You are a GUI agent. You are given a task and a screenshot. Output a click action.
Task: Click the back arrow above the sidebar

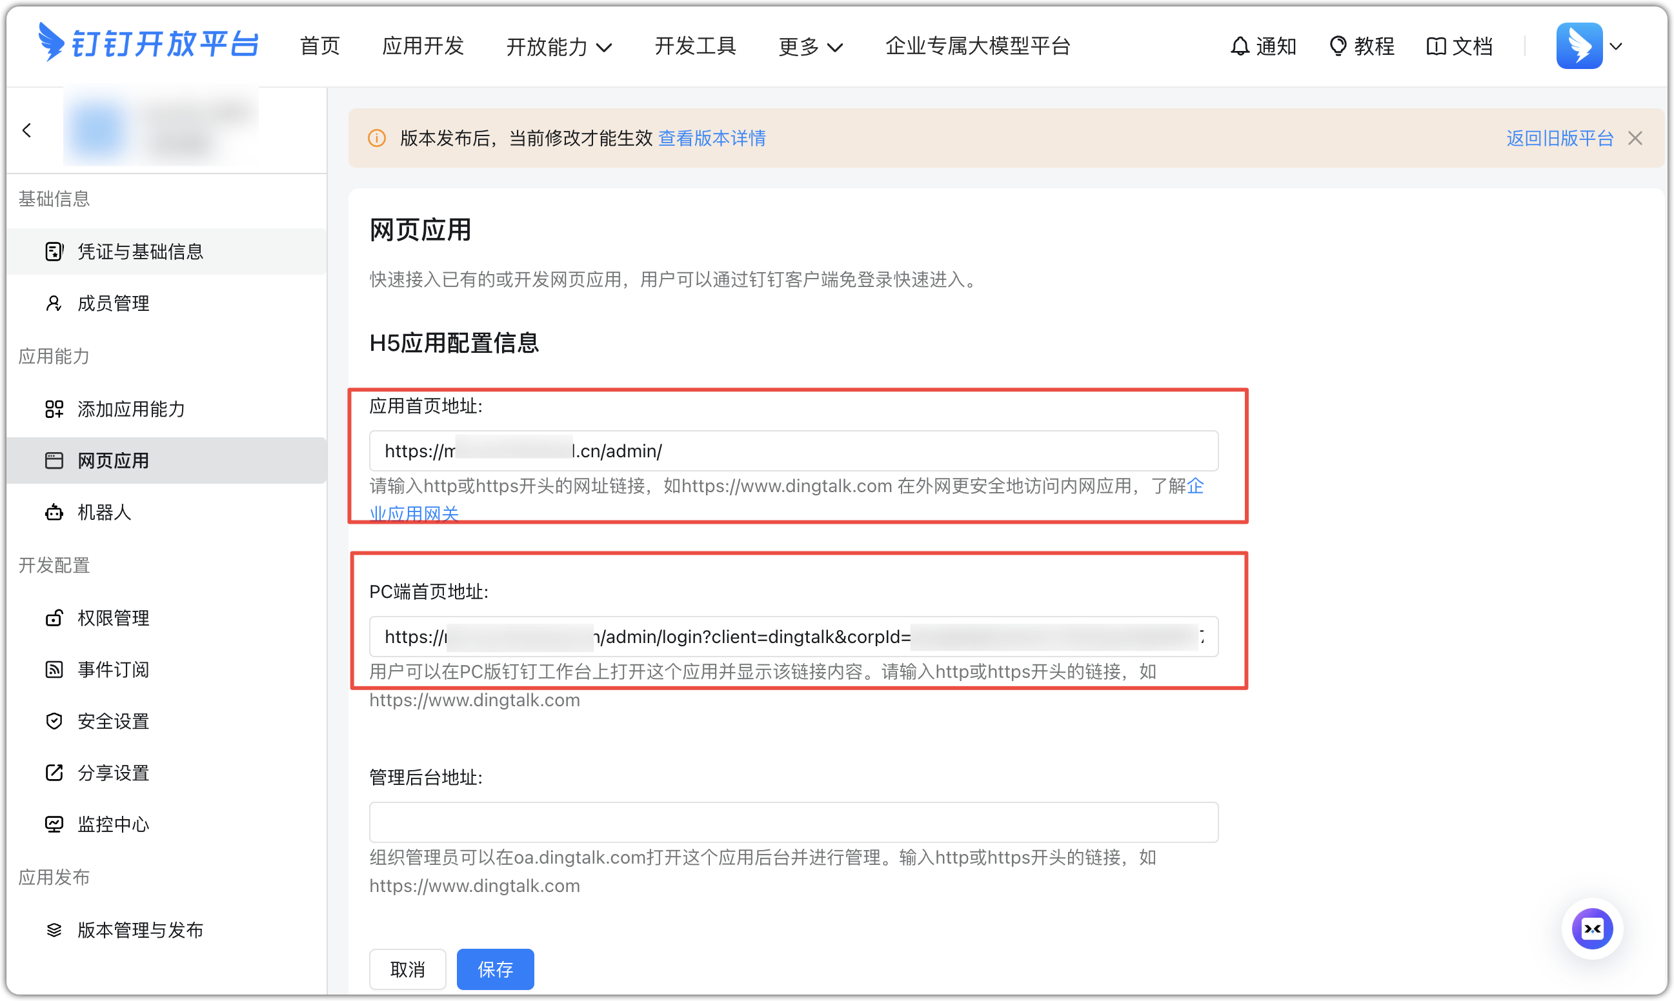[x=27, y=130]
